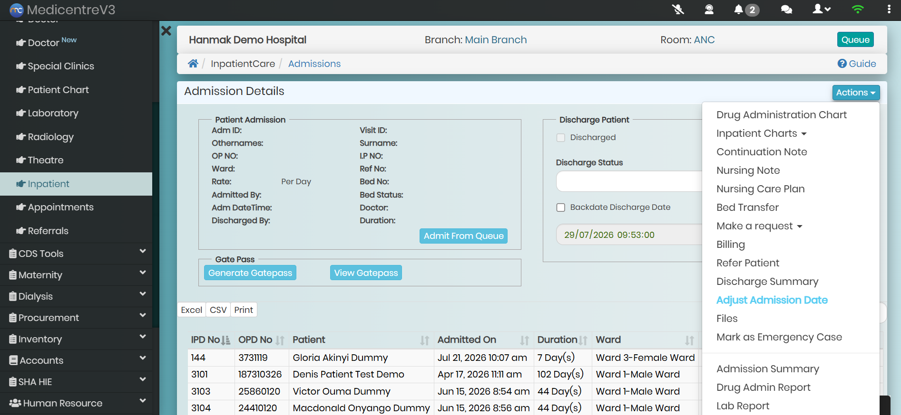Click the Patient Chart hand icon

click(21, 90)
